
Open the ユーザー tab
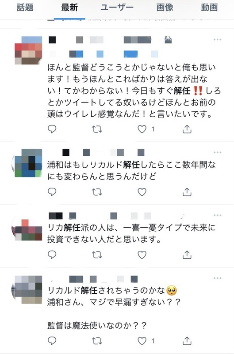tap(117, 8)
